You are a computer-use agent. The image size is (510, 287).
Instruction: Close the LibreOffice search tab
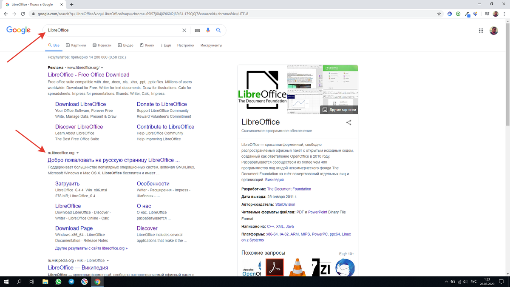tap(62, 4)
